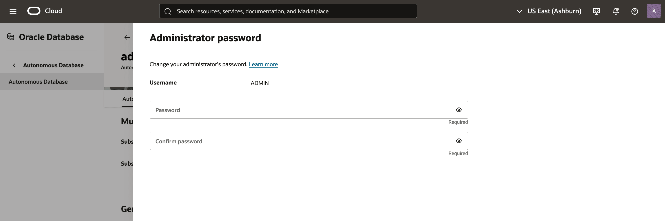Open the Cloud Shell developer tools icon
665x221 pixels.
[597, 11]
